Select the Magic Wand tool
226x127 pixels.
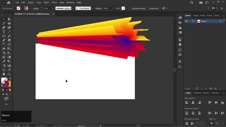pyautogui.click(x=4, y=23)
